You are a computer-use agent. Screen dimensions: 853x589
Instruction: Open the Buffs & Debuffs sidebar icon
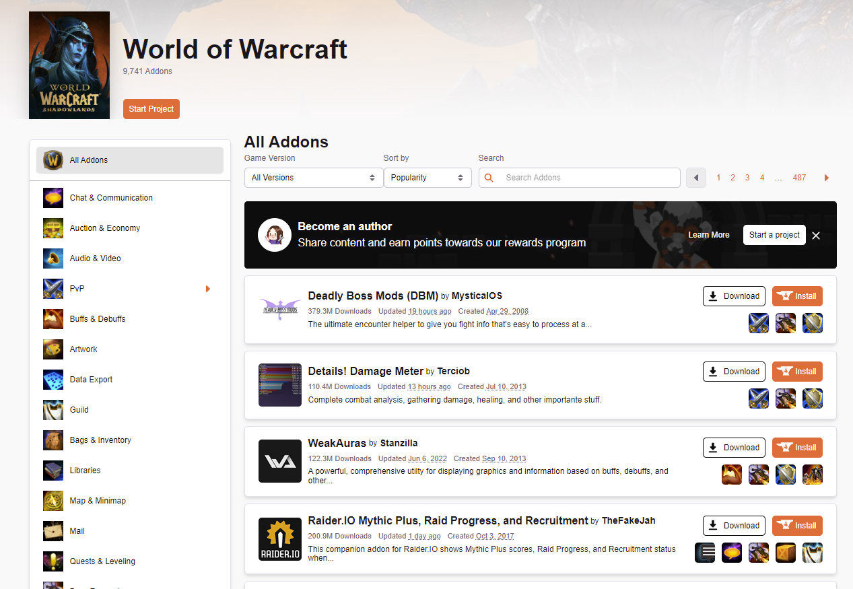pyautogui.click(x=53, y=319)
